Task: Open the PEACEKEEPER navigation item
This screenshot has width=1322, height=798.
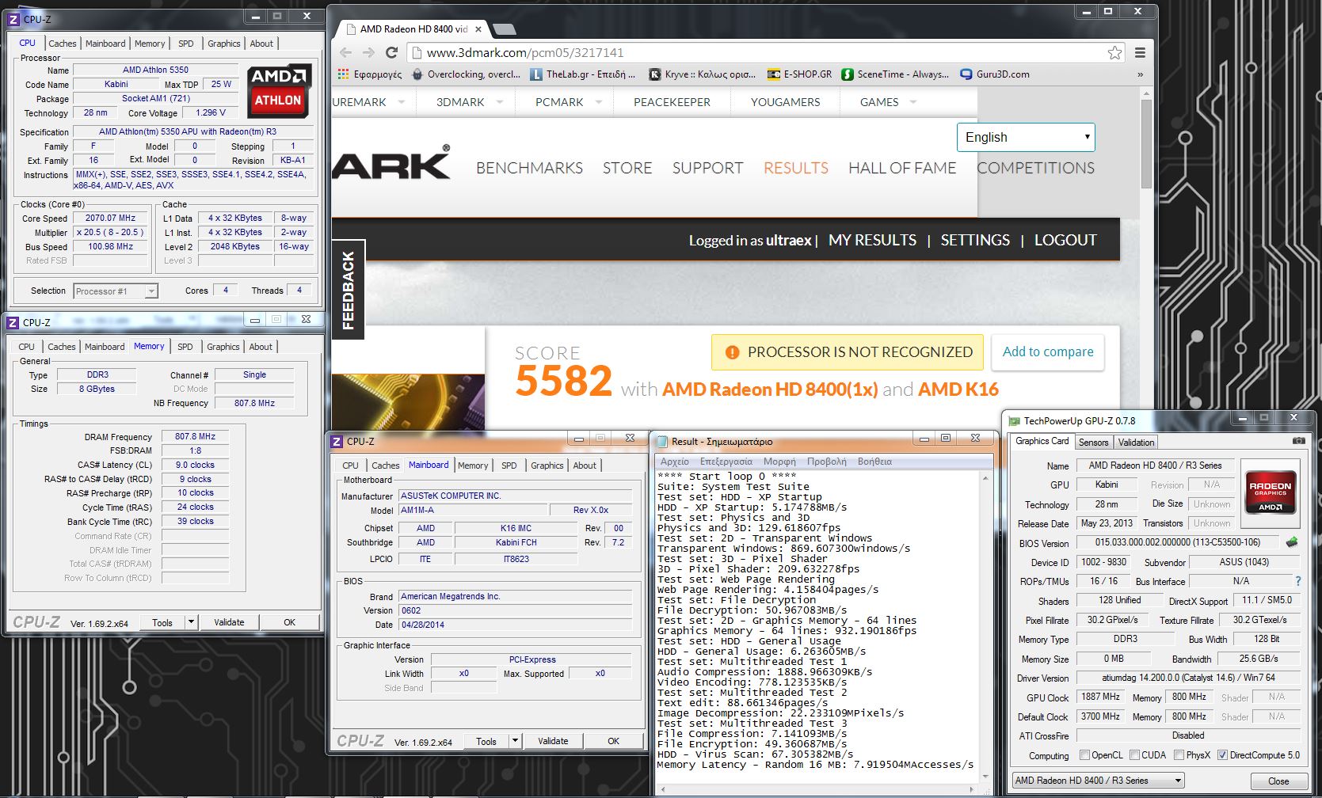Action: tap(672, 102)
